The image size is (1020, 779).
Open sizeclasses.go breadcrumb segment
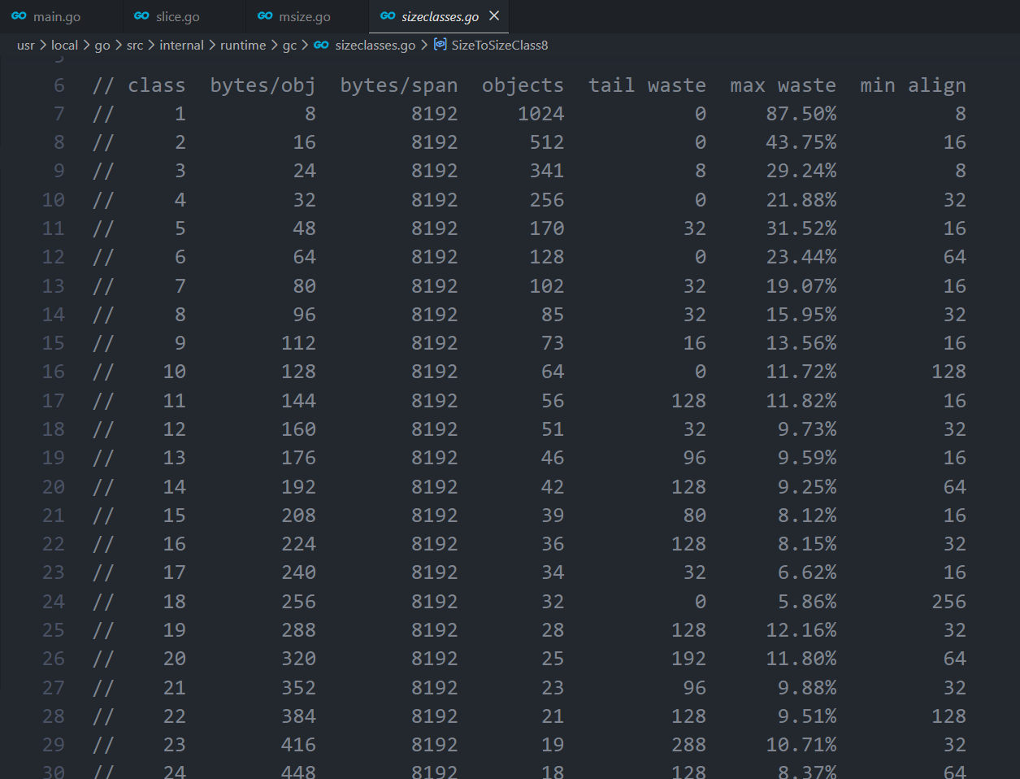pyautogui.click(x=375, y=46)
